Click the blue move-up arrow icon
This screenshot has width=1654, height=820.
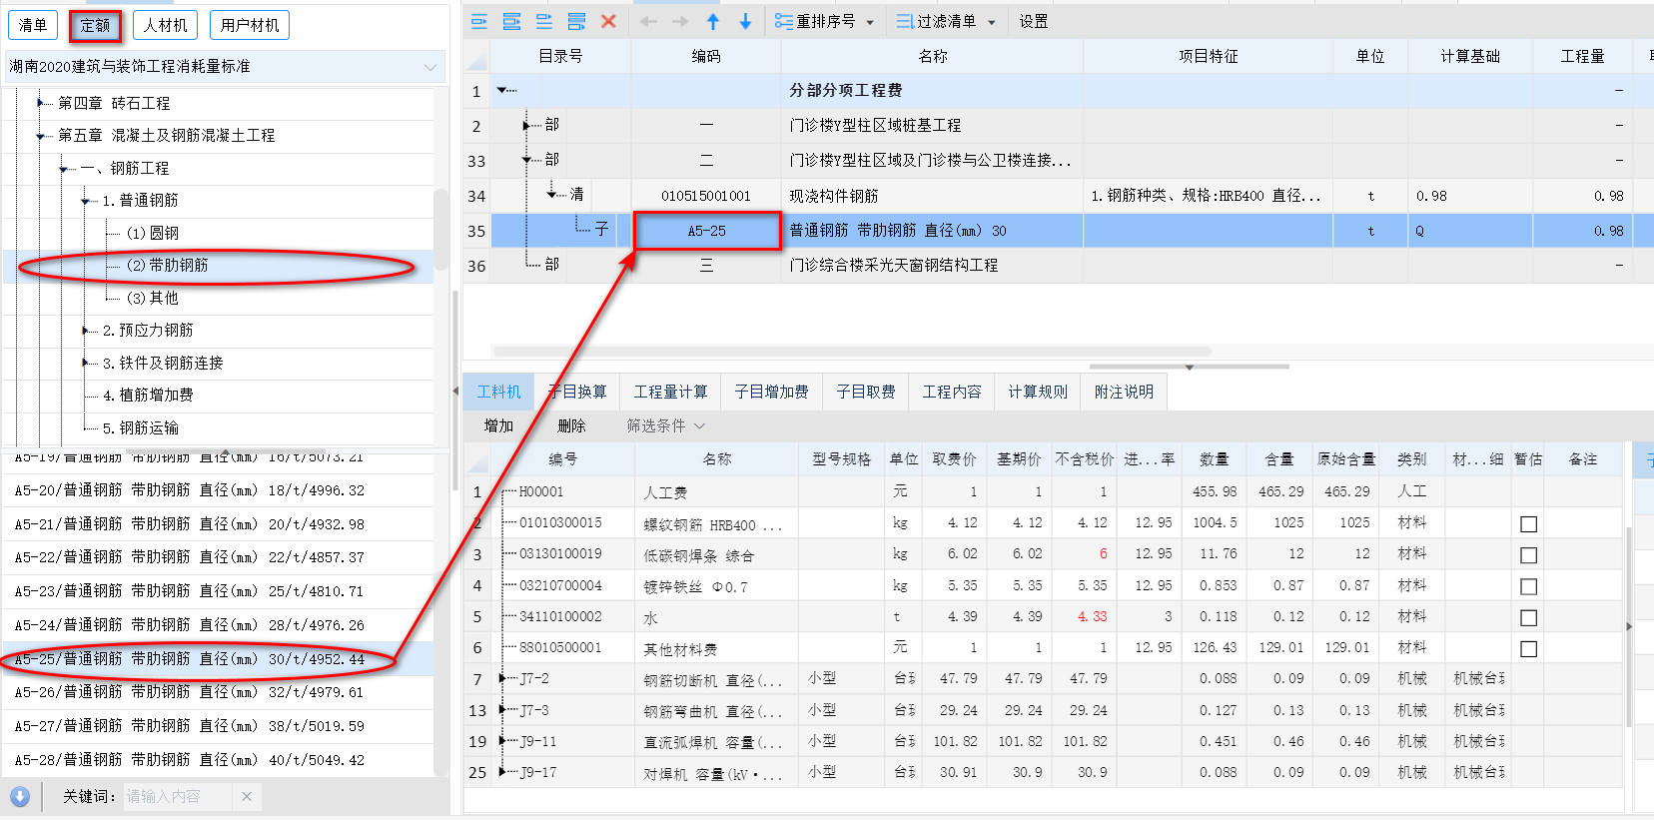point(713,21)
